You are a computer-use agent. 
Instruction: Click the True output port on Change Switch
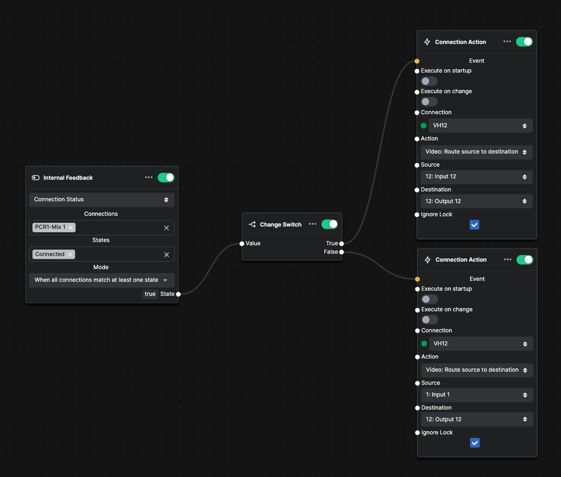(342, 244)
